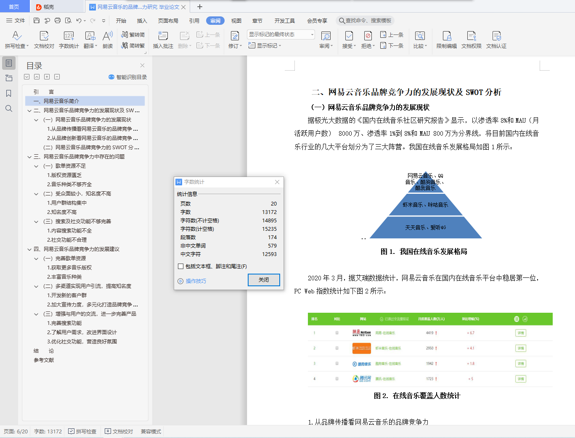Switch to the 页面布局 ribbon tab
The image size is (575, 438).
(168, 21)
